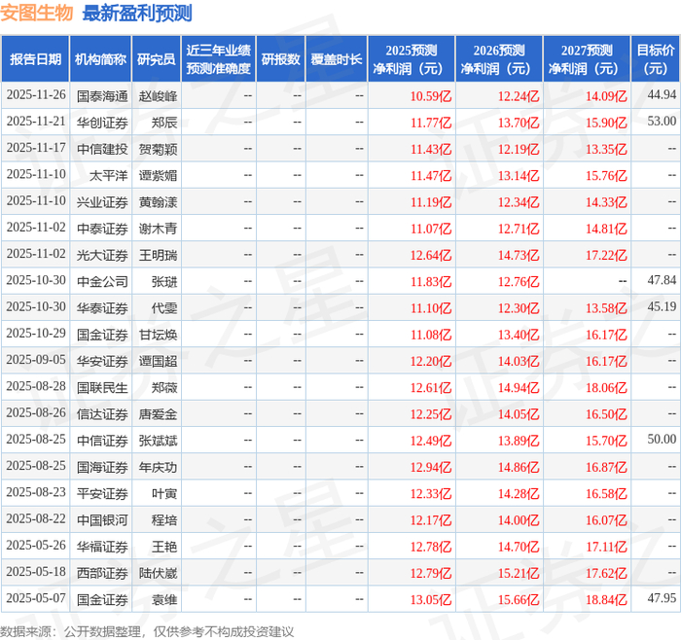
Task: Click institution 华泰证券
Action: (102, 308)
